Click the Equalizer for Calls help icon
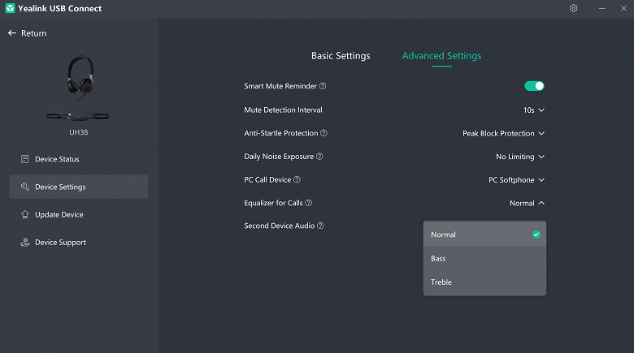Screen dimensions: 634x353 [x=308, y=203]
